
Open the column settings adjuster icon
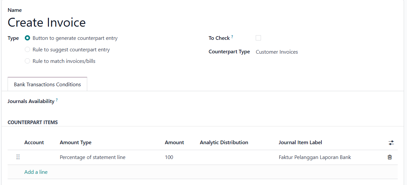click(391, 143)
